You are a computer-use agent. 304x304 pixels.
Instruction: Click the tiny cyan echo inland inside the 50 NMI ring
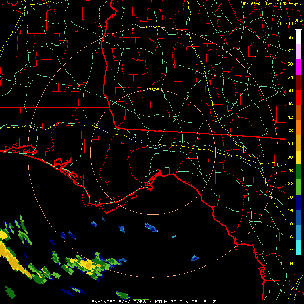click(135, 135)
